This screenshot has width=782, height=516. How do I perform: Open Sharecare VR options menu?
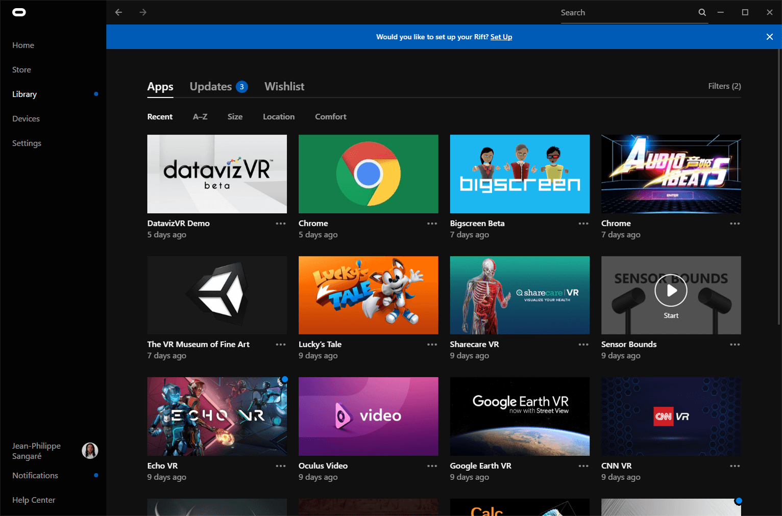click(x=583, y=345)
